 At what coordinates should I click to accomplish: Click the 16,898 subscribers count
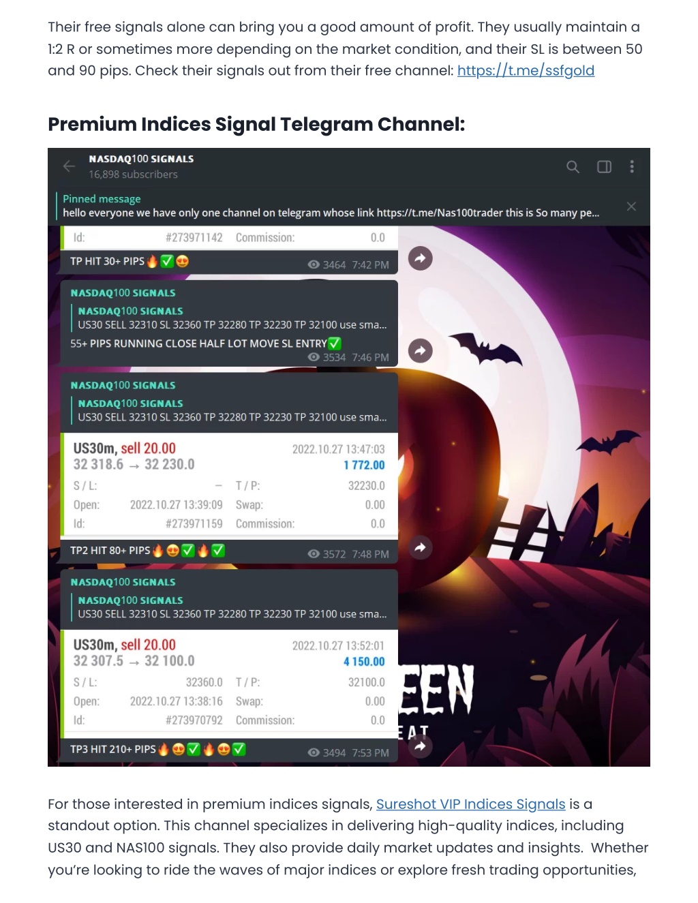click(133, 174)
